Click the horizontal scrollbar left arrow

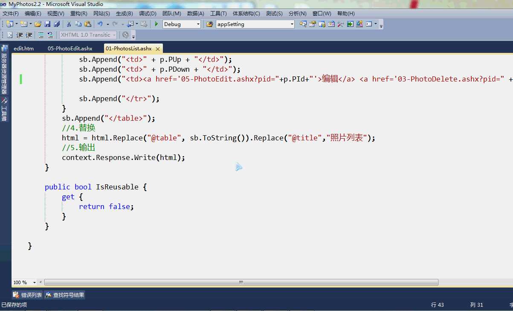41,282
